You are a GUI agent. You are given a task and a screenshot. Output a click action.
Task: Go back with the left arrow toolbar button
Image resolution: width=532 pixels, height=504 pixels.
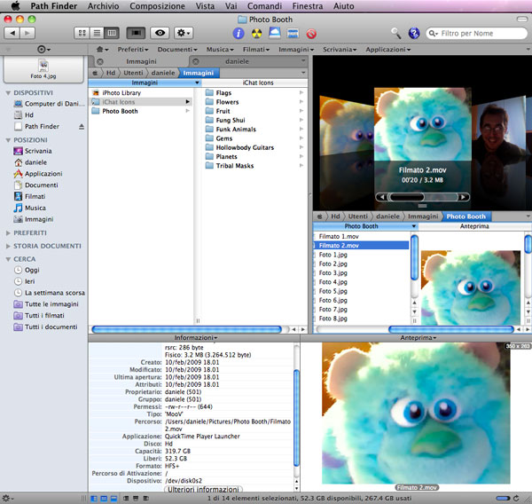[12, 33]
